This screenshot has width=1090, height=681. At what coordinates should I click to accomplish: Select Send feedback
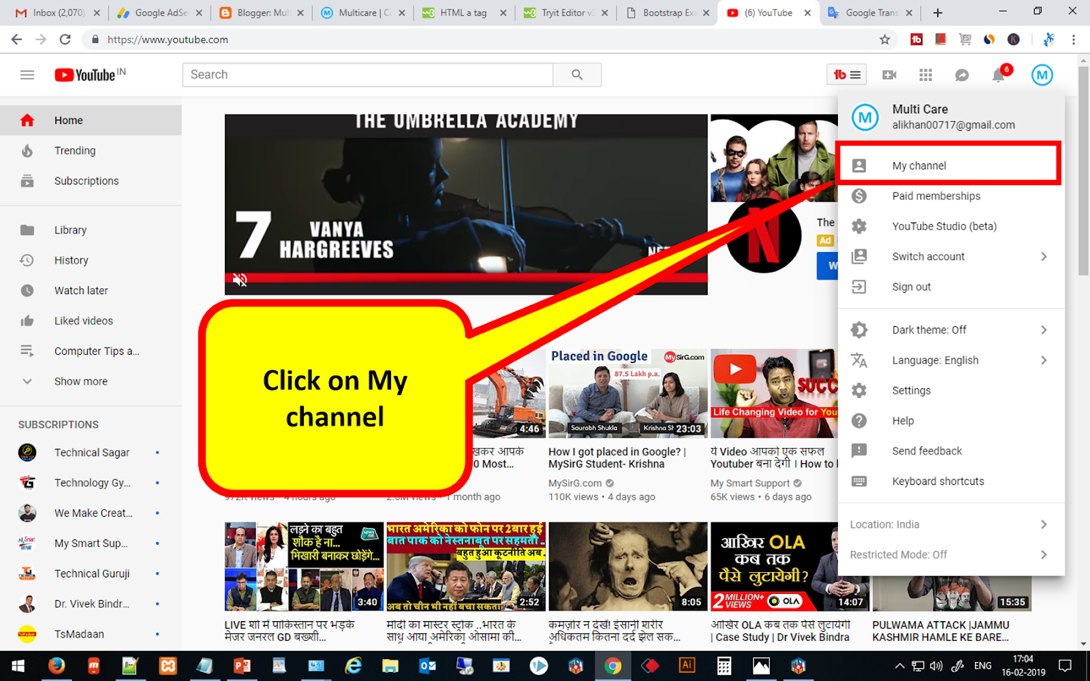pyautogui.click(x=951, y=451)
